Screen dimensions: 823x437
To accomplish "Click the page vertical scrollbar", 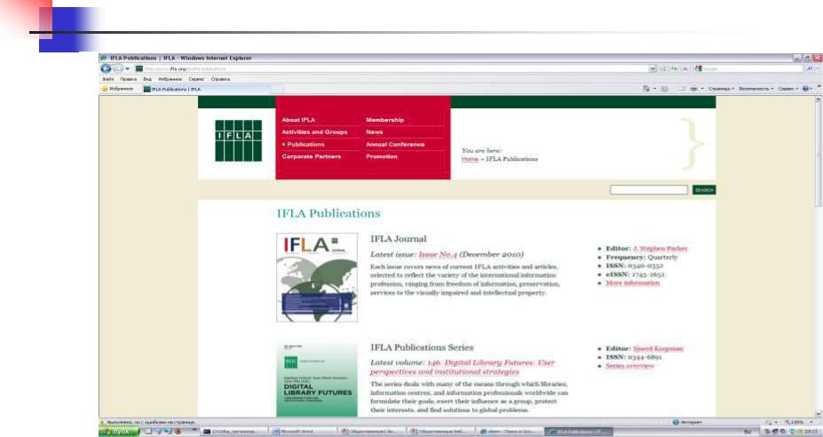I will pyautogui.click(x=818, y=257).
